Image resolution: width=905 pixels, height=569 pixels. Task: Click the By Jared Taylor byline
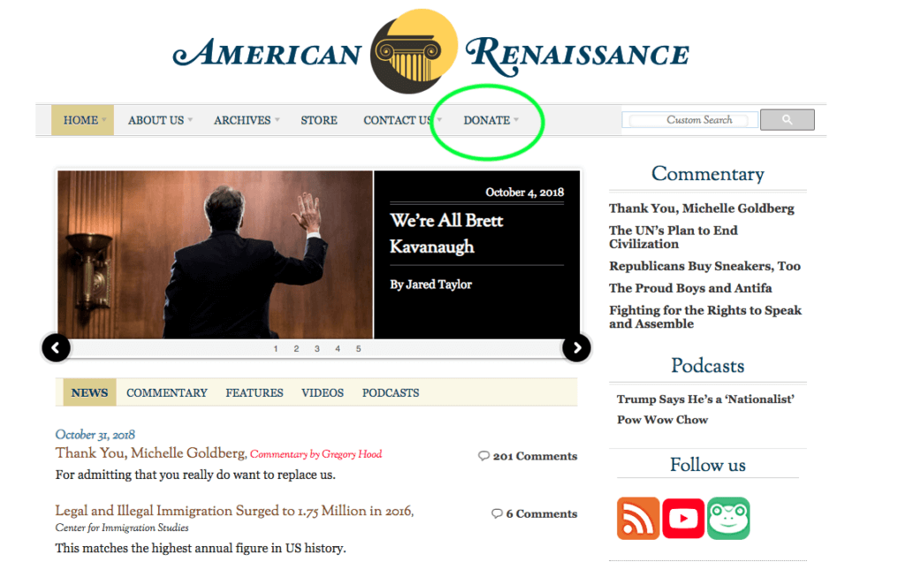(431, 284)
